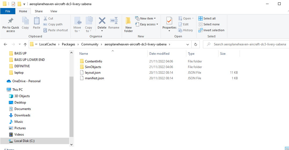Click navigation pane scroll down arrow
The width and height of the screenshot is (289, 150).
(72, 144)
